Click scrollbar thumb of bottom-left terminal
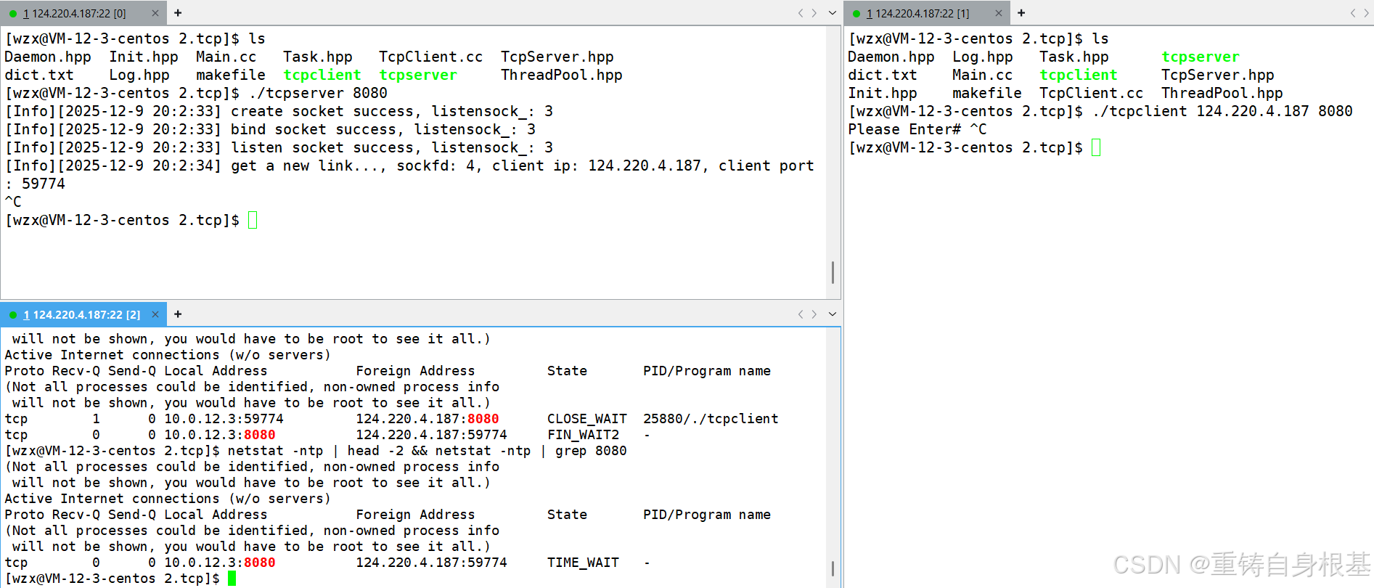The width and height of the screenshot is (1374, 588). pos(833,568)
